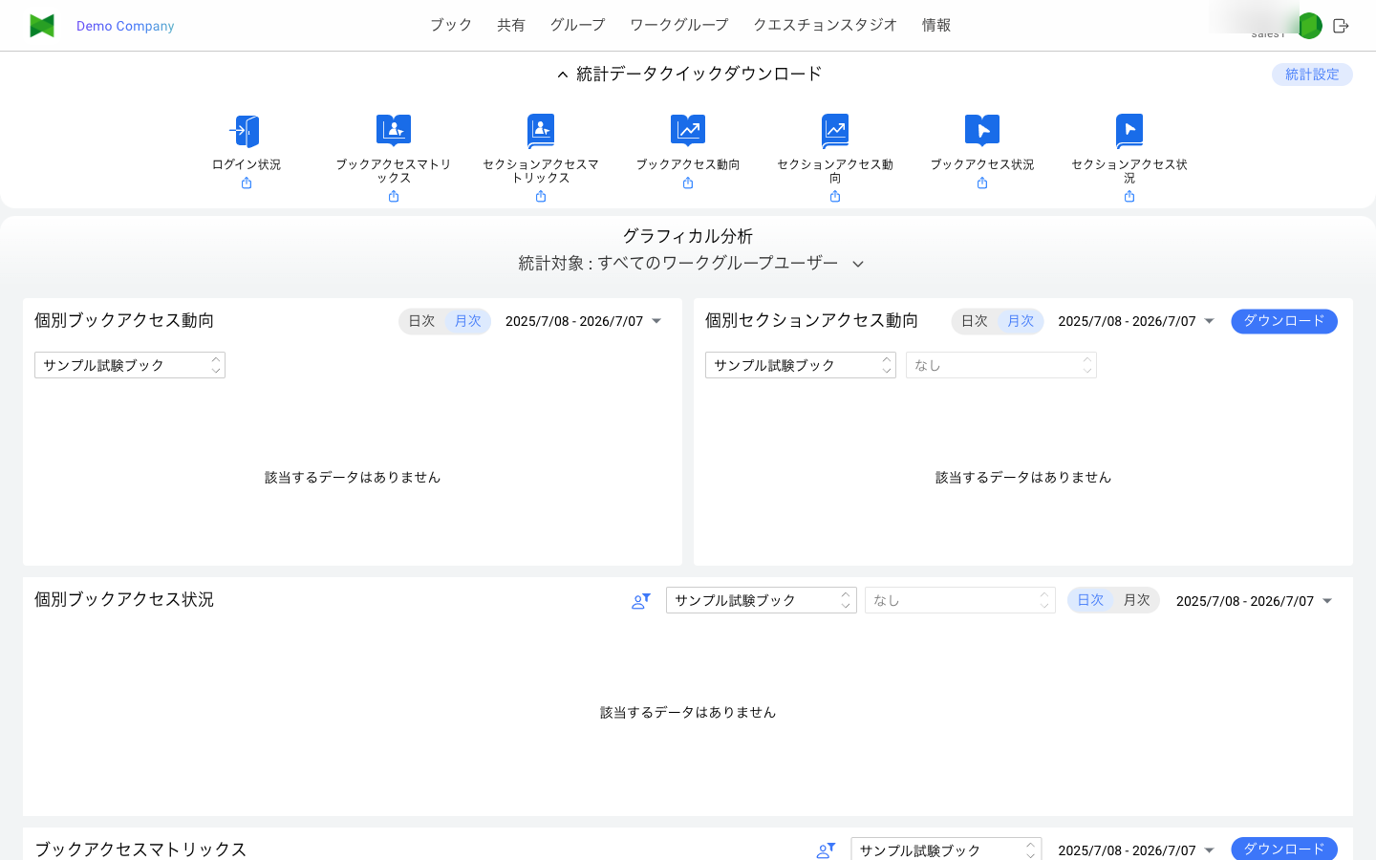The image size is (1376, 860).
Task: Open なし section select in 個別セクションアクセス動向
Action: tap(1001, 365)
